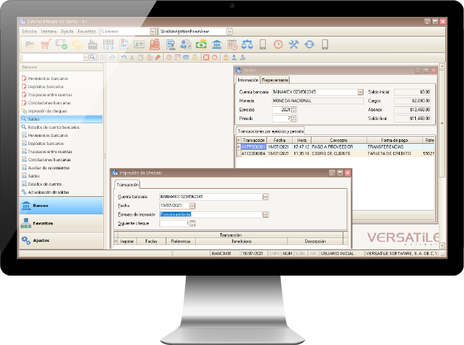
Task: Expand Cuenta bancaria dropdown in Impresión de cheques
Action: [x=265, y=197]
